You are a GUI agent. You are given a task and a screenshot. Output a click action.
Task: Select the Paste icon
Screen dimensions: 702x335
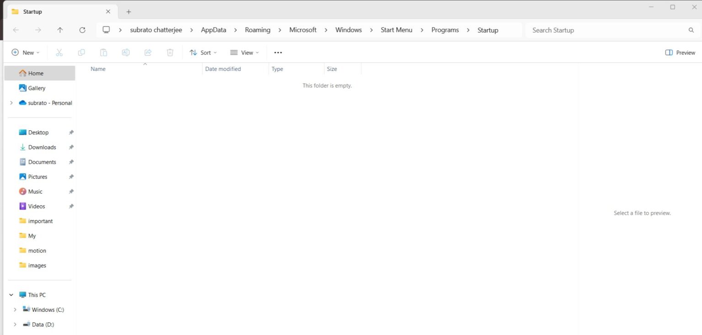pyautogui.click(x=103, y=52)
